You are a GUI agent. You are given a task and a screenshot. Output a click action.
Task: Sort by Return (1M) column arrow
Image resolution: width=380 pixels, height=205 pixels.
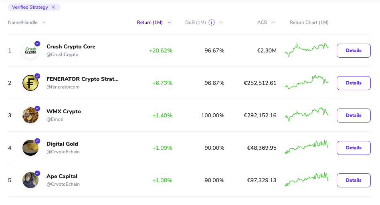pyautogui.click(x=170, y=22)
